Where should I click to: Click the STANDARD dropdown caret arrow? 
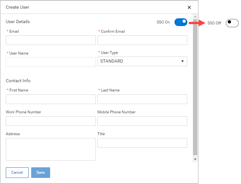183,61
